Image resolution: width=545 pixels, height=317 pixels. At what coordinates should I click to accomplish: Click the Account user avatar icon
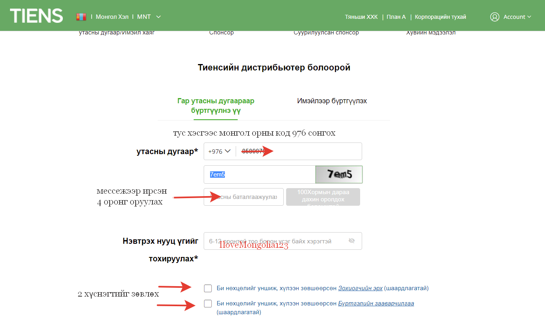(x=495, y=17)
